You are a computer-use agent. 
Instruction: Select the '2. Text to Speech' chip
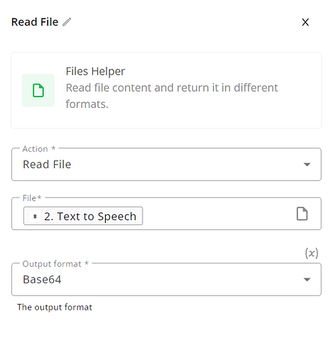83,216
